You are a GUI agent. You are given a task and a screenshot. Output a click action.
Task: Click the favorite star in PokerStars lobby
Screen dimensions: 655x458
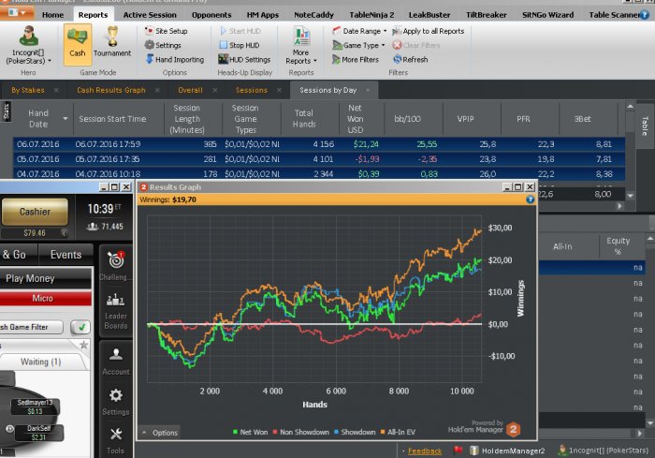tap(84, 345)
